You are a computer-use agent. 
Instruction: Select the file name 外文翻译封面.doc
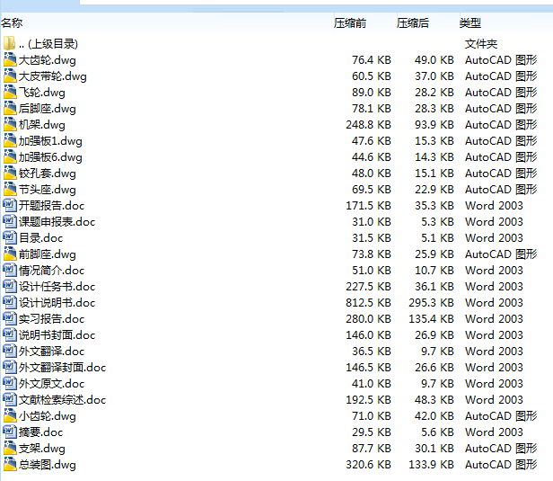tap(63, 368)
